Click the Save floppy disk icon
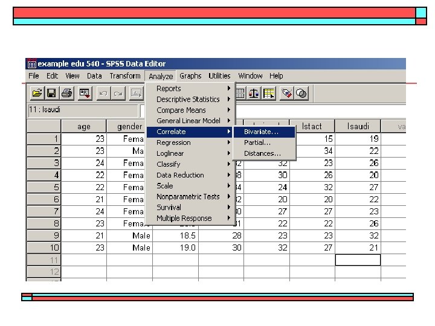 [51, 93]
